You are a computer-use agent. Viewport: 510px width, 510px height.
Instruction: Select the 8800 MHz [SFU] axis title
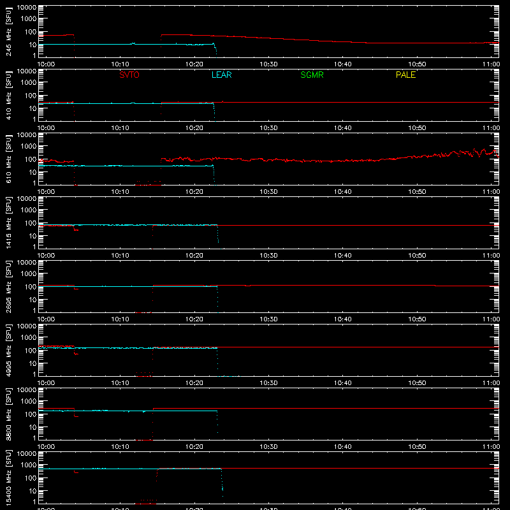(x=9, y=414)
